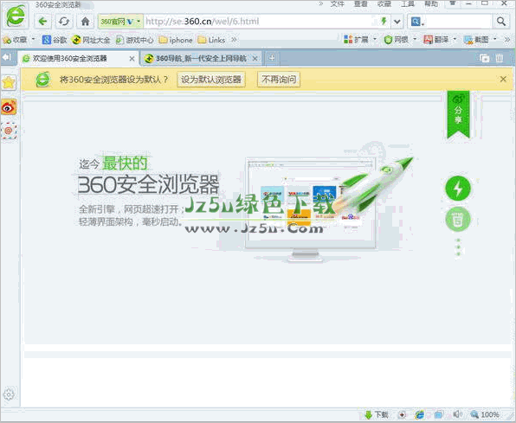516x423 pixels.
Task: Open the 帮助 menu
Action: pyautogui.click(x=431, y=4)
